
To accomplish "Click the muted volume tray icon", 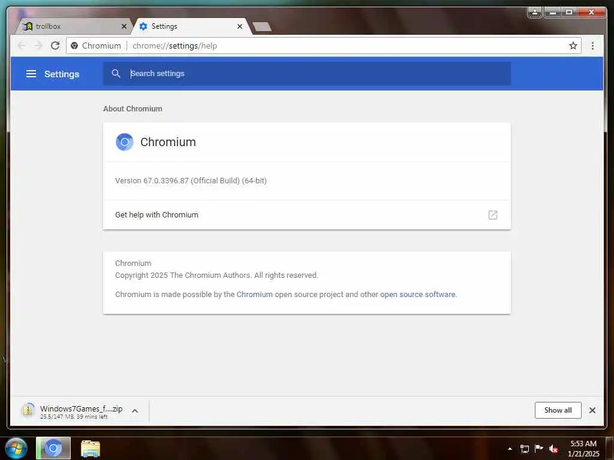I will click(x=553, y=449).
